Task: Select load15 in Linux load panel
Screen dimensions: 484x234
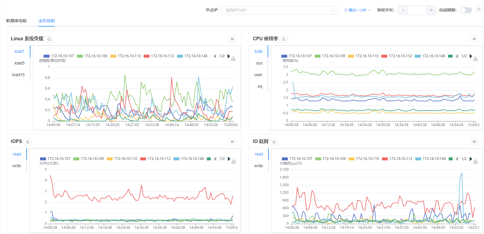Action: (x=18, y=75)
